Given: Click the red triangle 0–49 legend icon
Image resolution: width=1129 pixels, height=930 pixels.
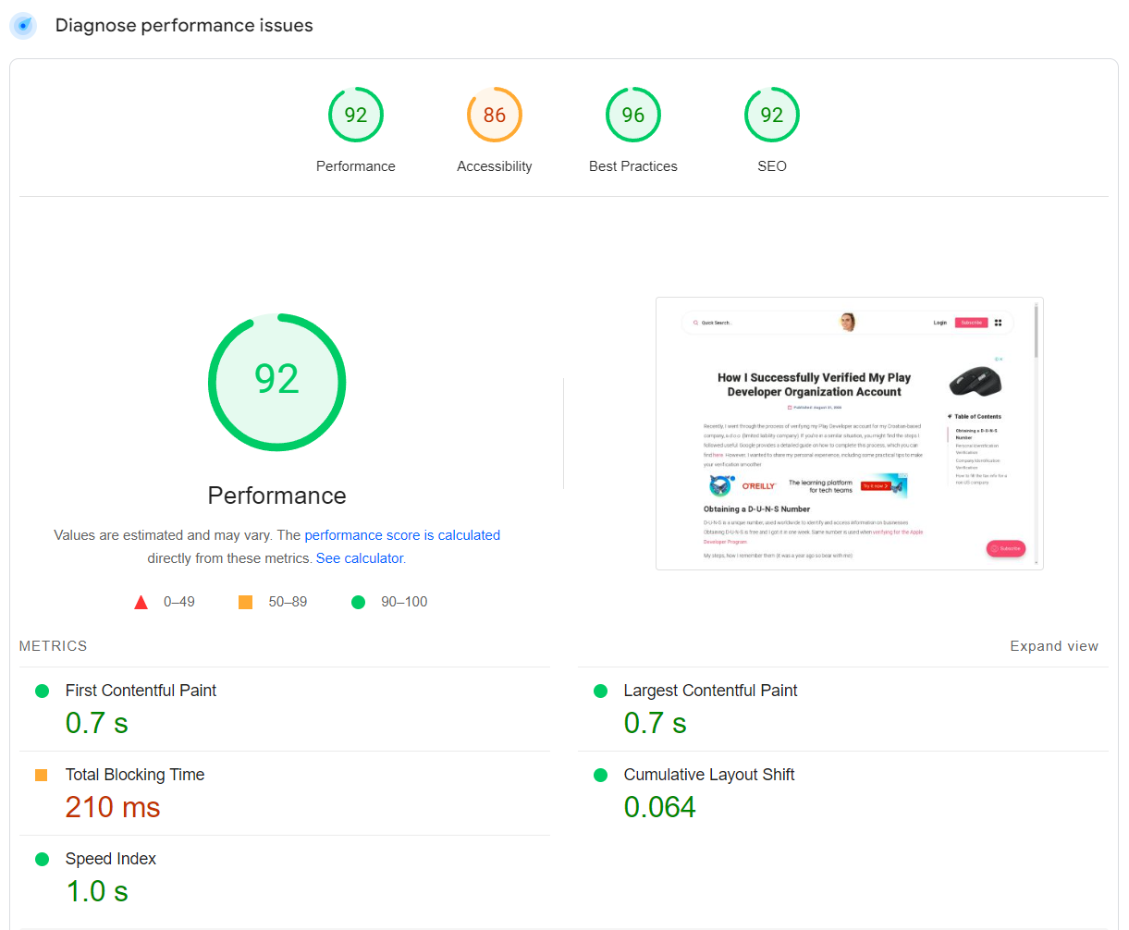Looking at the screenshot, I should [141, 603].
